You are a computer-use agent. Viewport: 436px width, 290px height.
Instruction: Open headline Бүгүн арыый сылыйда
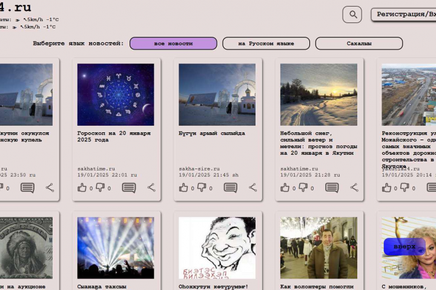(x=212, y=134)
